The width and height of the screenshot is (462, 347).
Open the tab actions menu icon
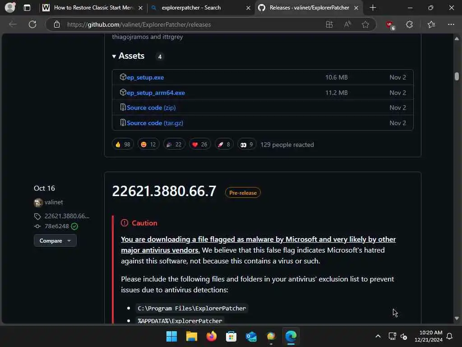[27, 8]
